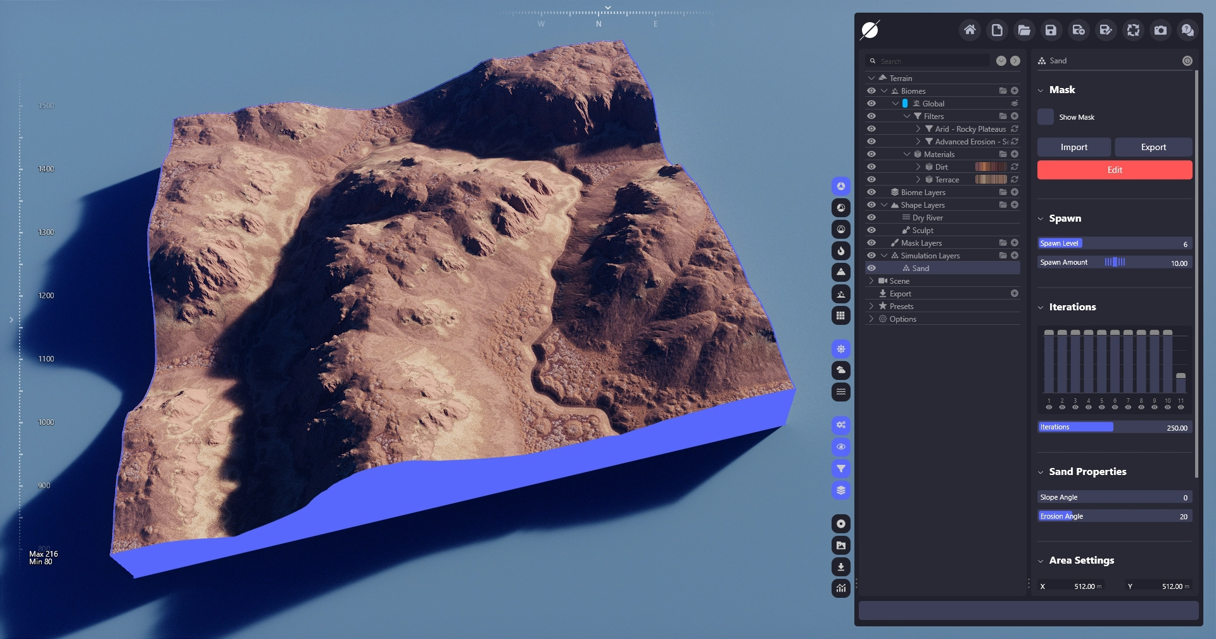Take a screenshot with the camera icon

tap(1160, 30)
